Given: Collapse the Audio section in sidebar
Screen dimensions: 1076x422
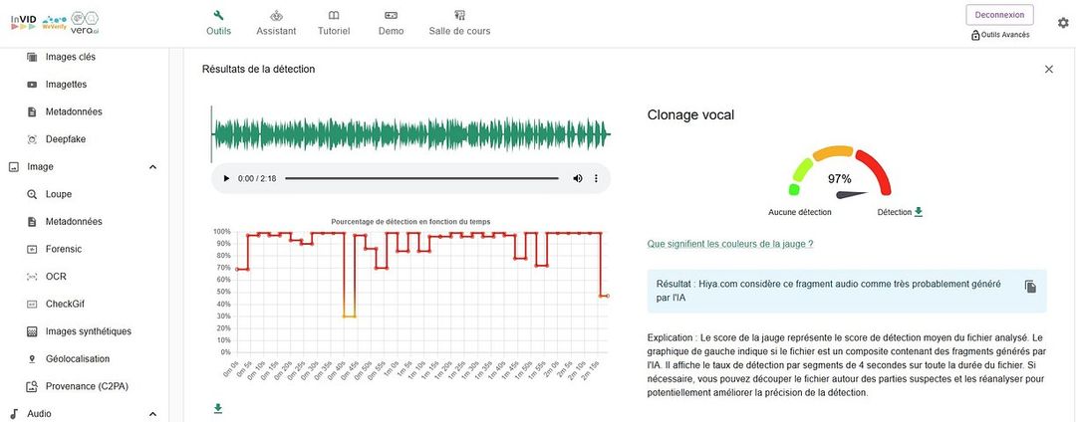Looking at the screenshot, I should [152, 414].
